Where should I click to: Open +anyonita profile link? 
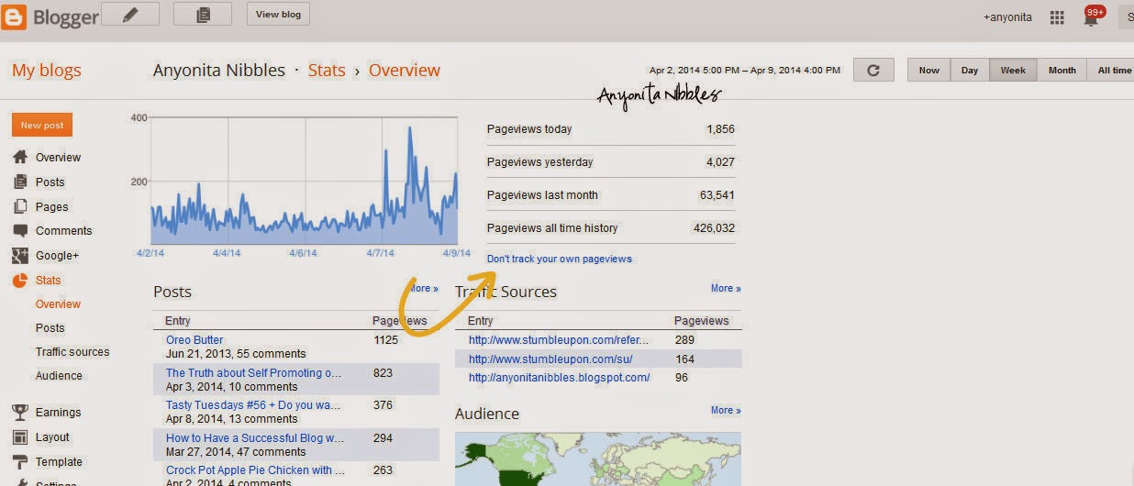tap(1006, 17)
